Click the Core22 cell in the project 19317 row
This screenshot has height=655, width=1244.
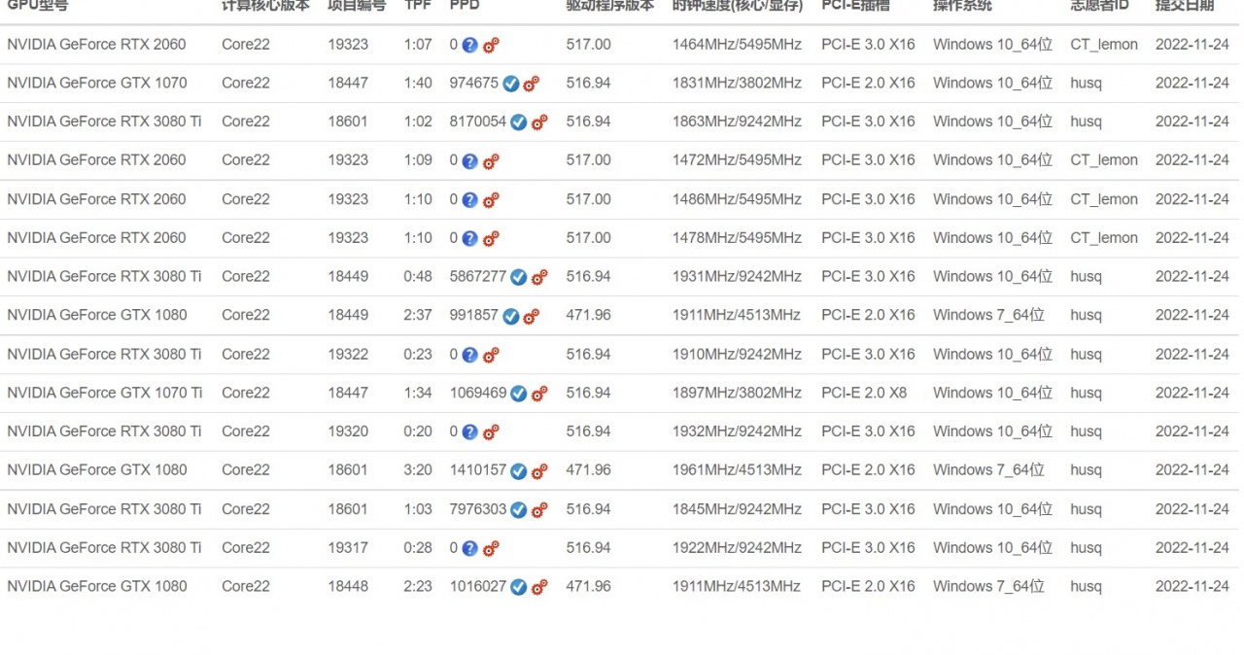[x=246, y=547]
